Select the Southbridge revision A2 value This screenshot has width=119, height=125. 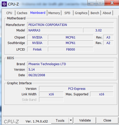tap(108, 43)
